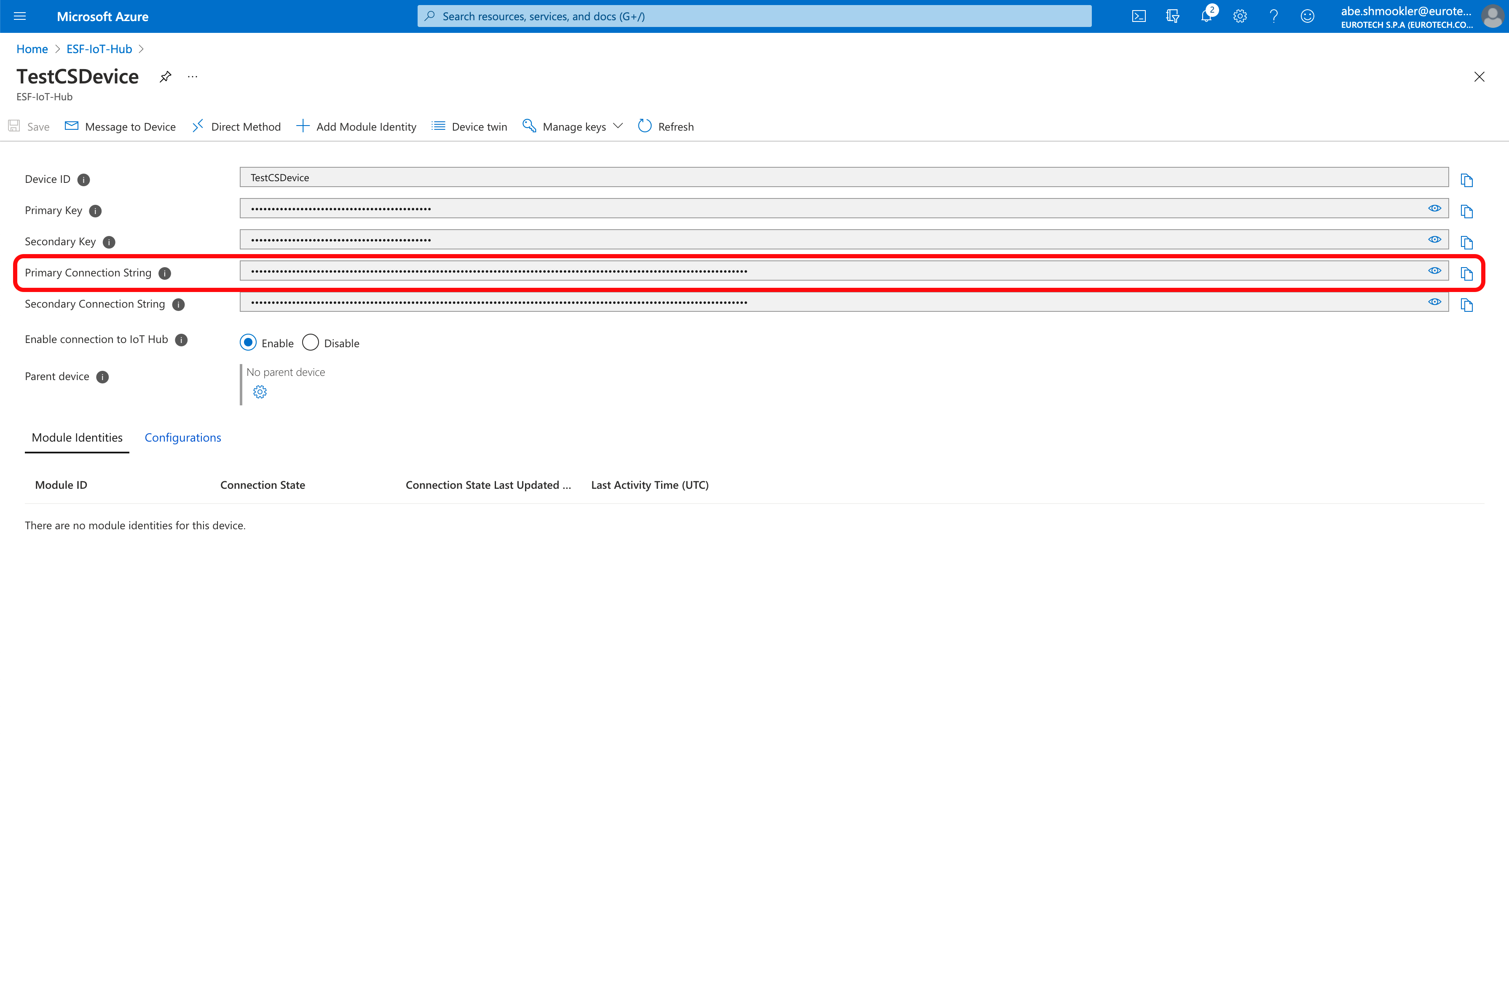Go to ESF-IoT-Hub breadcrumb link
The width and height of the screenshot is (1509, 1002).
pyautogui.click(x=99, y=49)
